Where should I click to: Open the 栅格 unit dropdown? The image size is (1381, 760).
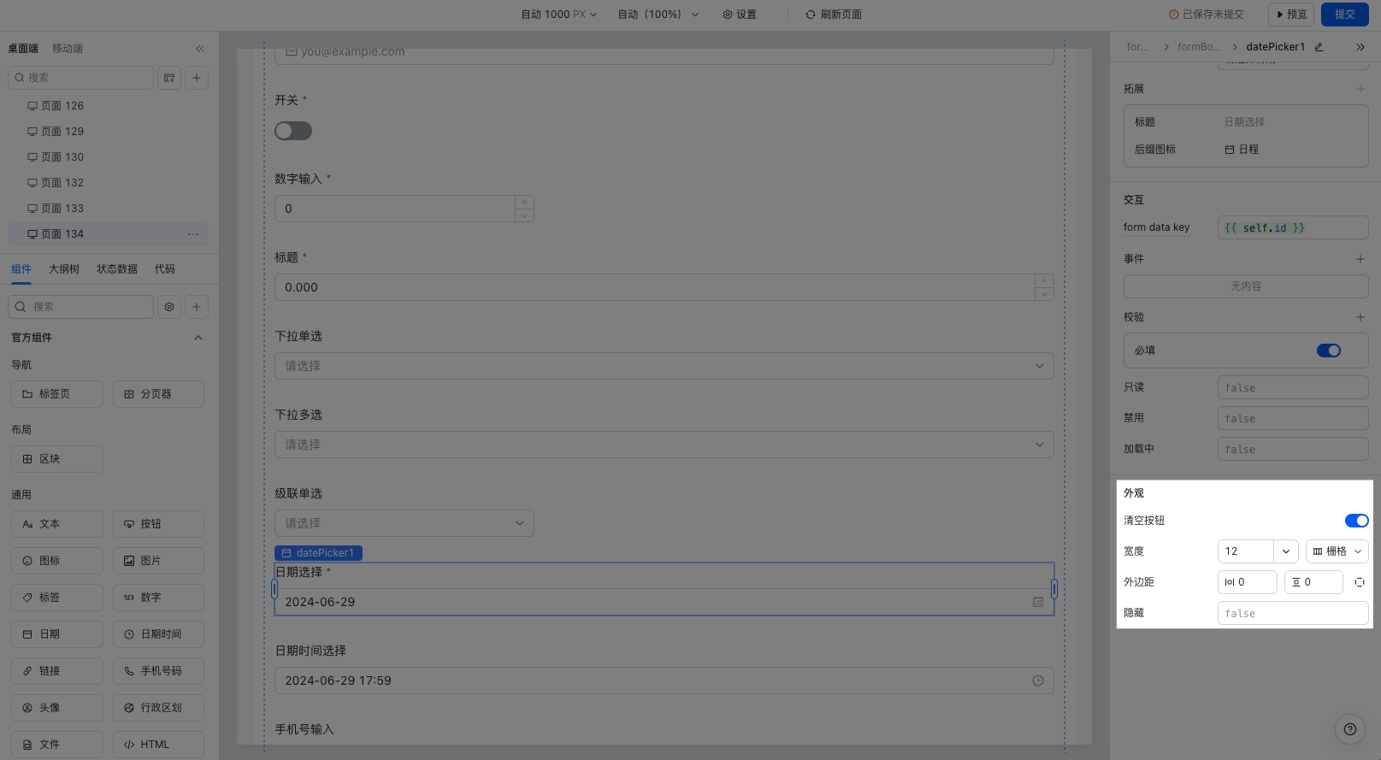(x=1337, y=551)
